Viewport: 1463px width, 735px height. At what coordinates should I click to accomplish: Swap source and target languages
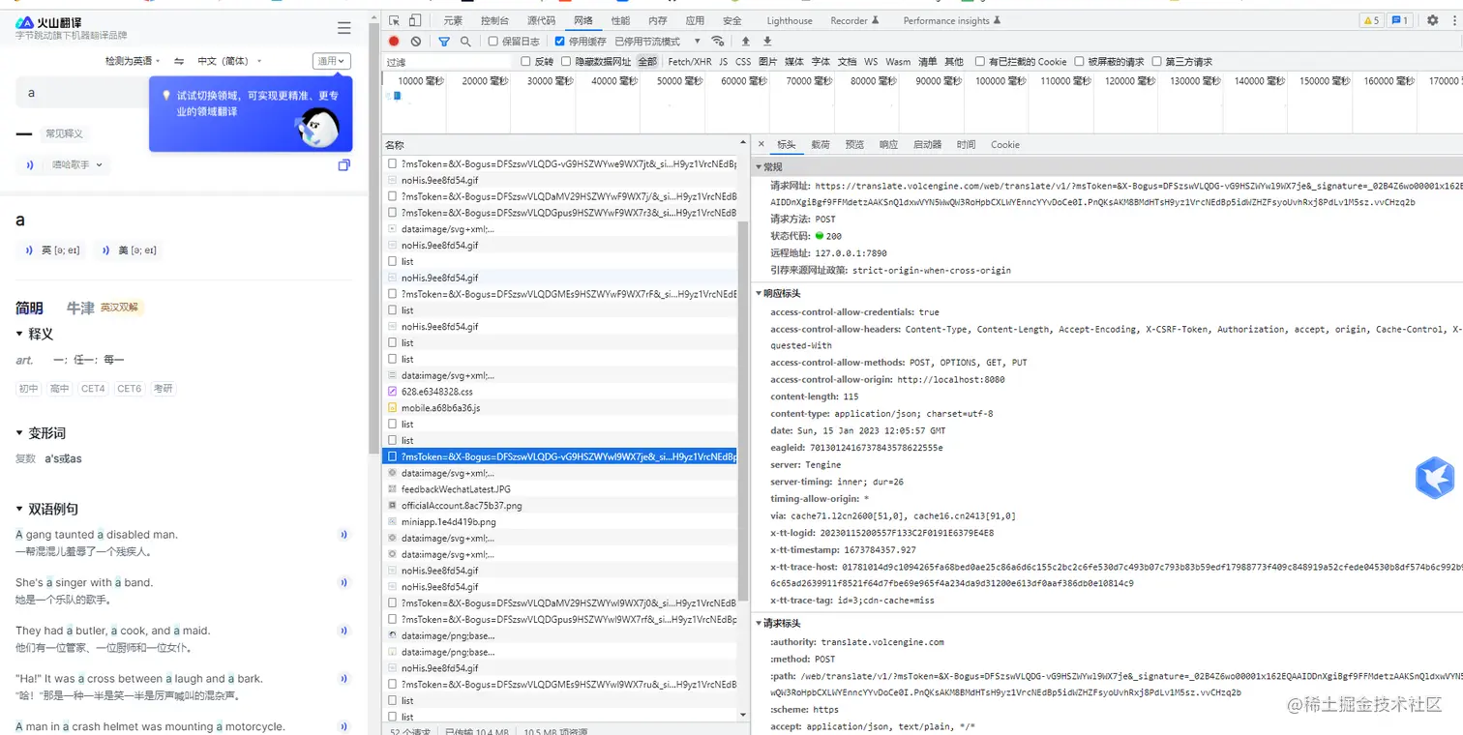point(179,61)
